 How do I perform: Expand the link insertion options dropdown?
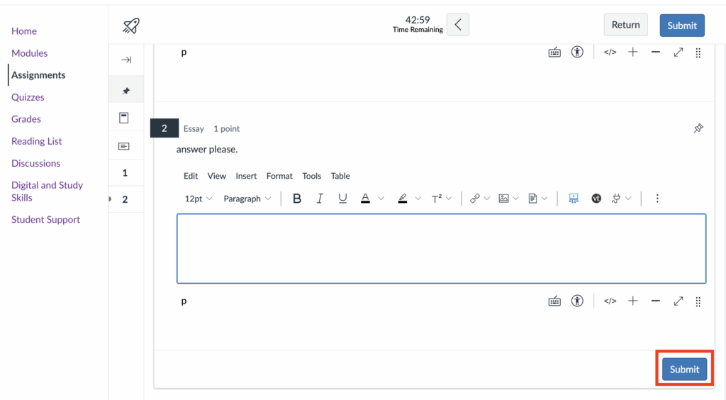(486, 199)
